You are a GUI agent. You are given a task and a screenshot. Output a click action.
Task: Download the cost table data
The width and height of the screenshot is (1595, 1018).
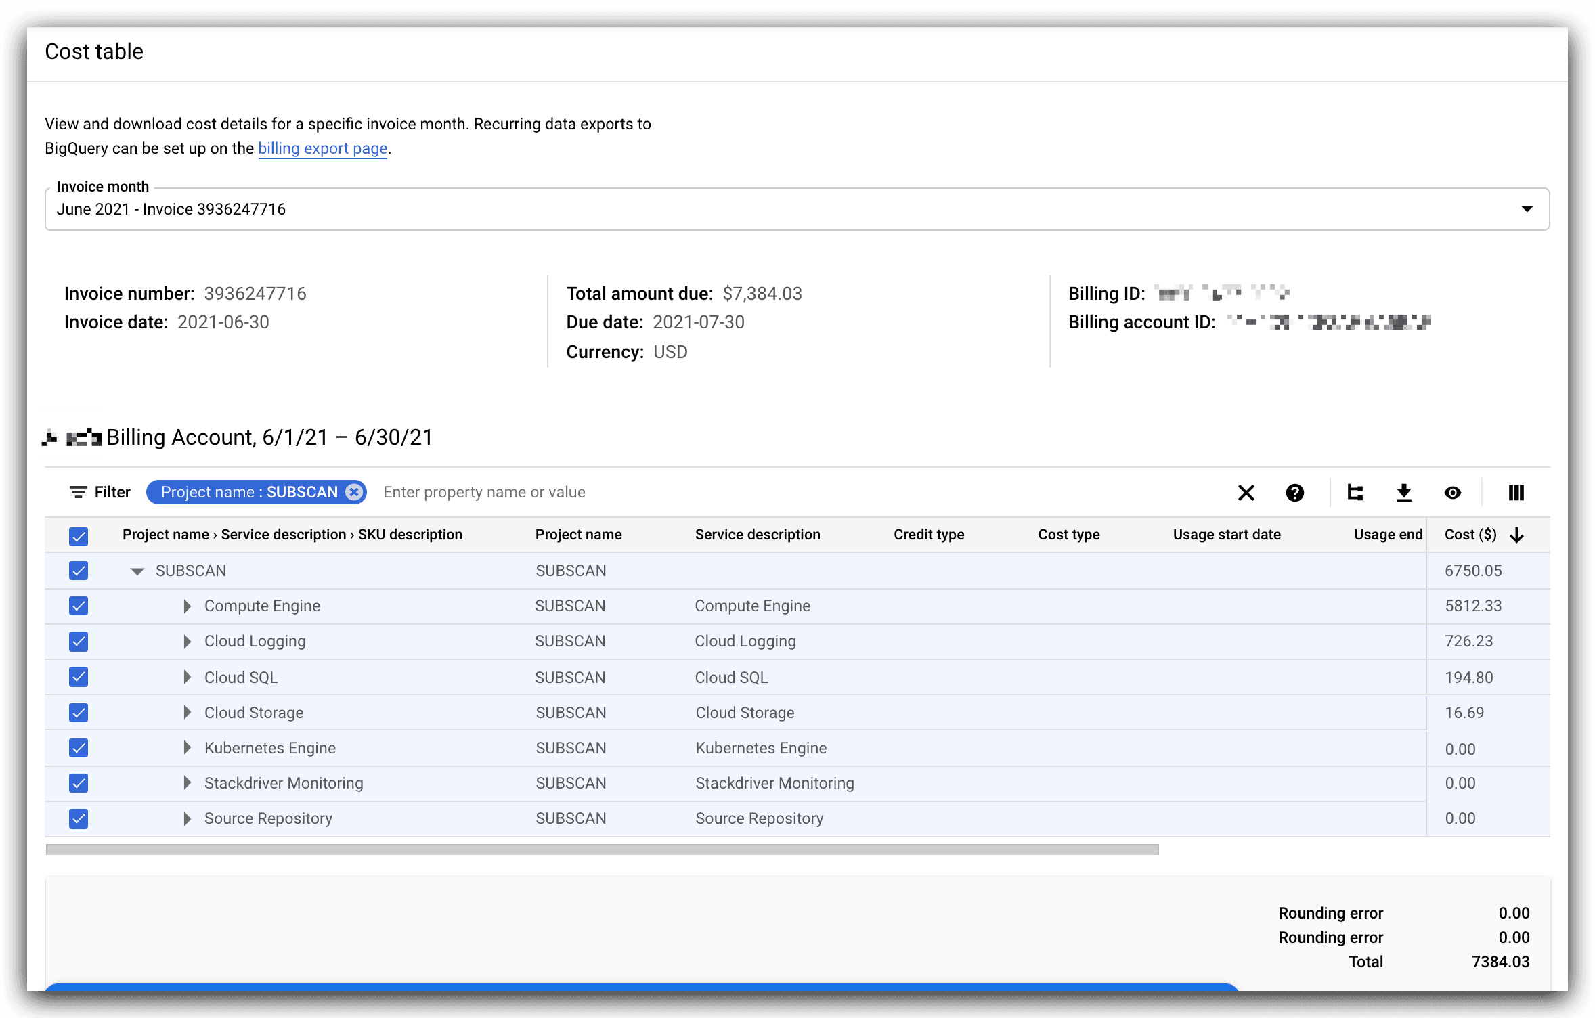tap(1404, 493)
